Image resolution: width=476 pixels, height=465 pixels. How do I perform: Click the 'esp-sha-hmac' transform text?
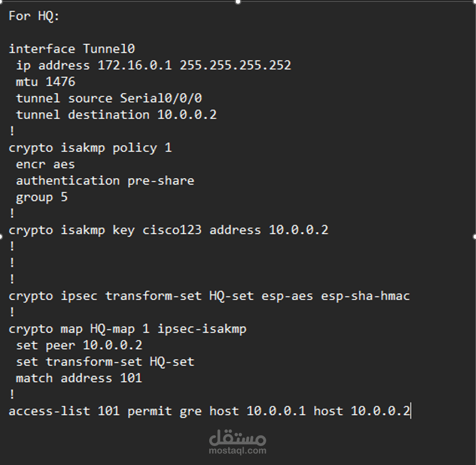point(365,296)
